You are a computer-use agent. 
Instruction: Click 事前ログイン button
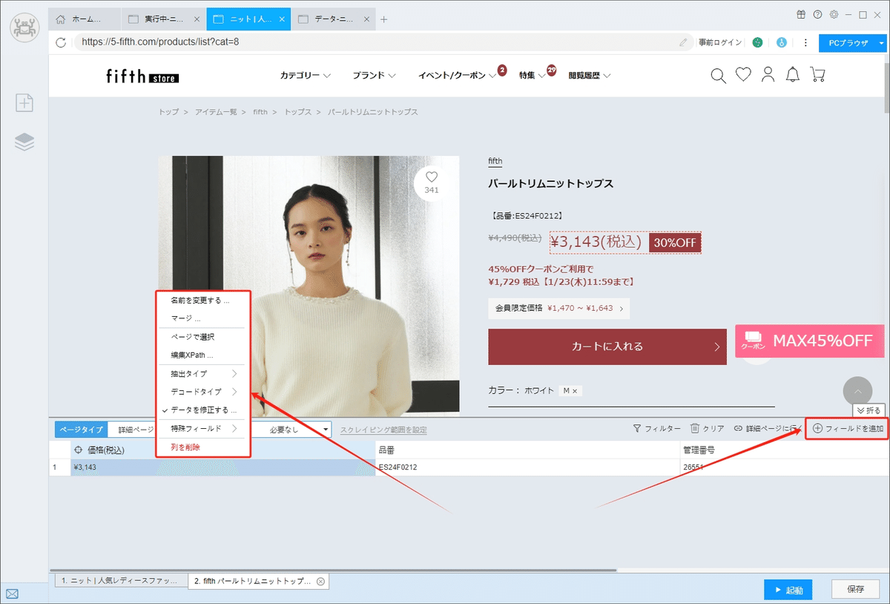719,43
